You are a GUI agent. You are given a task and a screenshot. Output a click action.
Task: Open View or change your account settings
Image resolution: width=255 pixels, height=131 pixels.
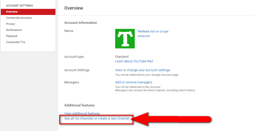click(x=143, y=70)
